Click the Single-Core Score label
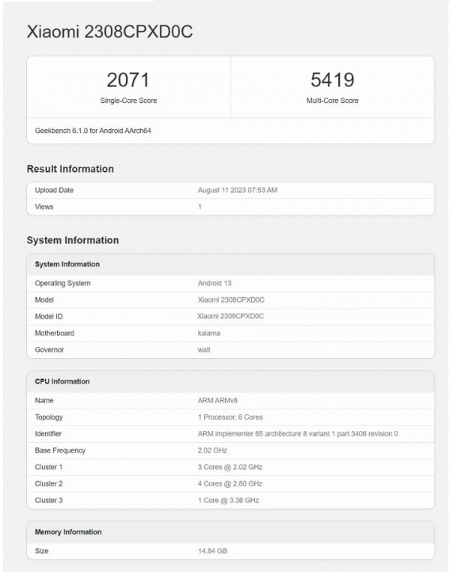 tap(128, 101)
